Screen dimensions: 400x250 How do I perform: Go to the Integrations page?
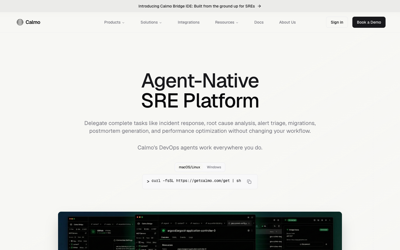click(x=189, y=22)
